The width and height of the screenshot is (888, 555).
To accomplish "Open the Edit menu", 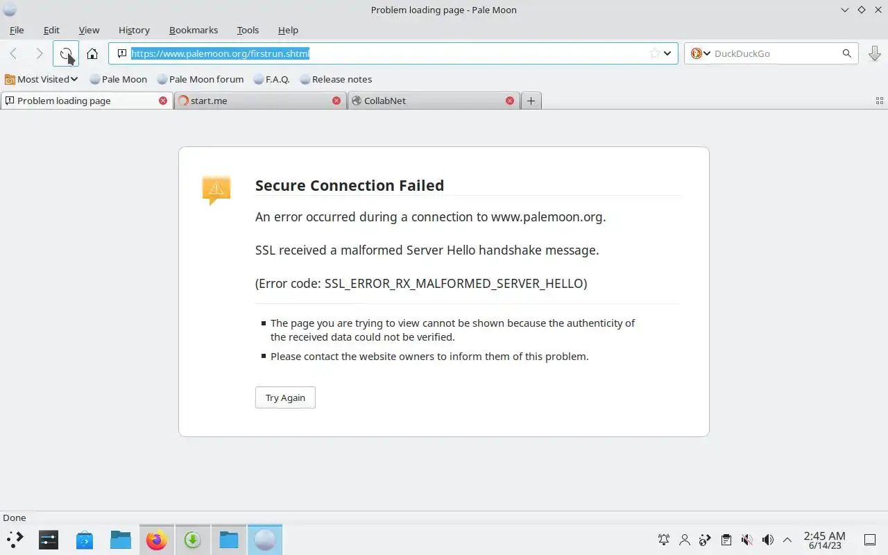I will (x=51, y=30).
